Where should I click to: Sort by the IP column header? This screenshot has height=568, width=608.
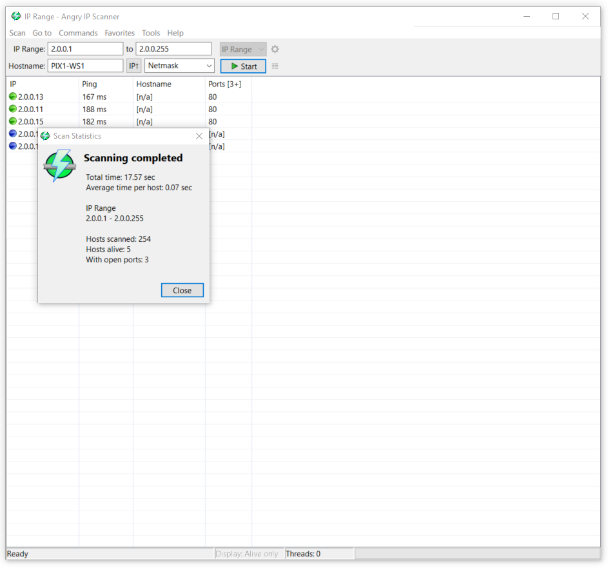click(x=43, y=84)
